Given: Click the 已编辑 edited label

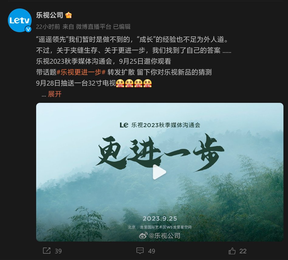Looking at the screenshot, I should coord(122,27).
